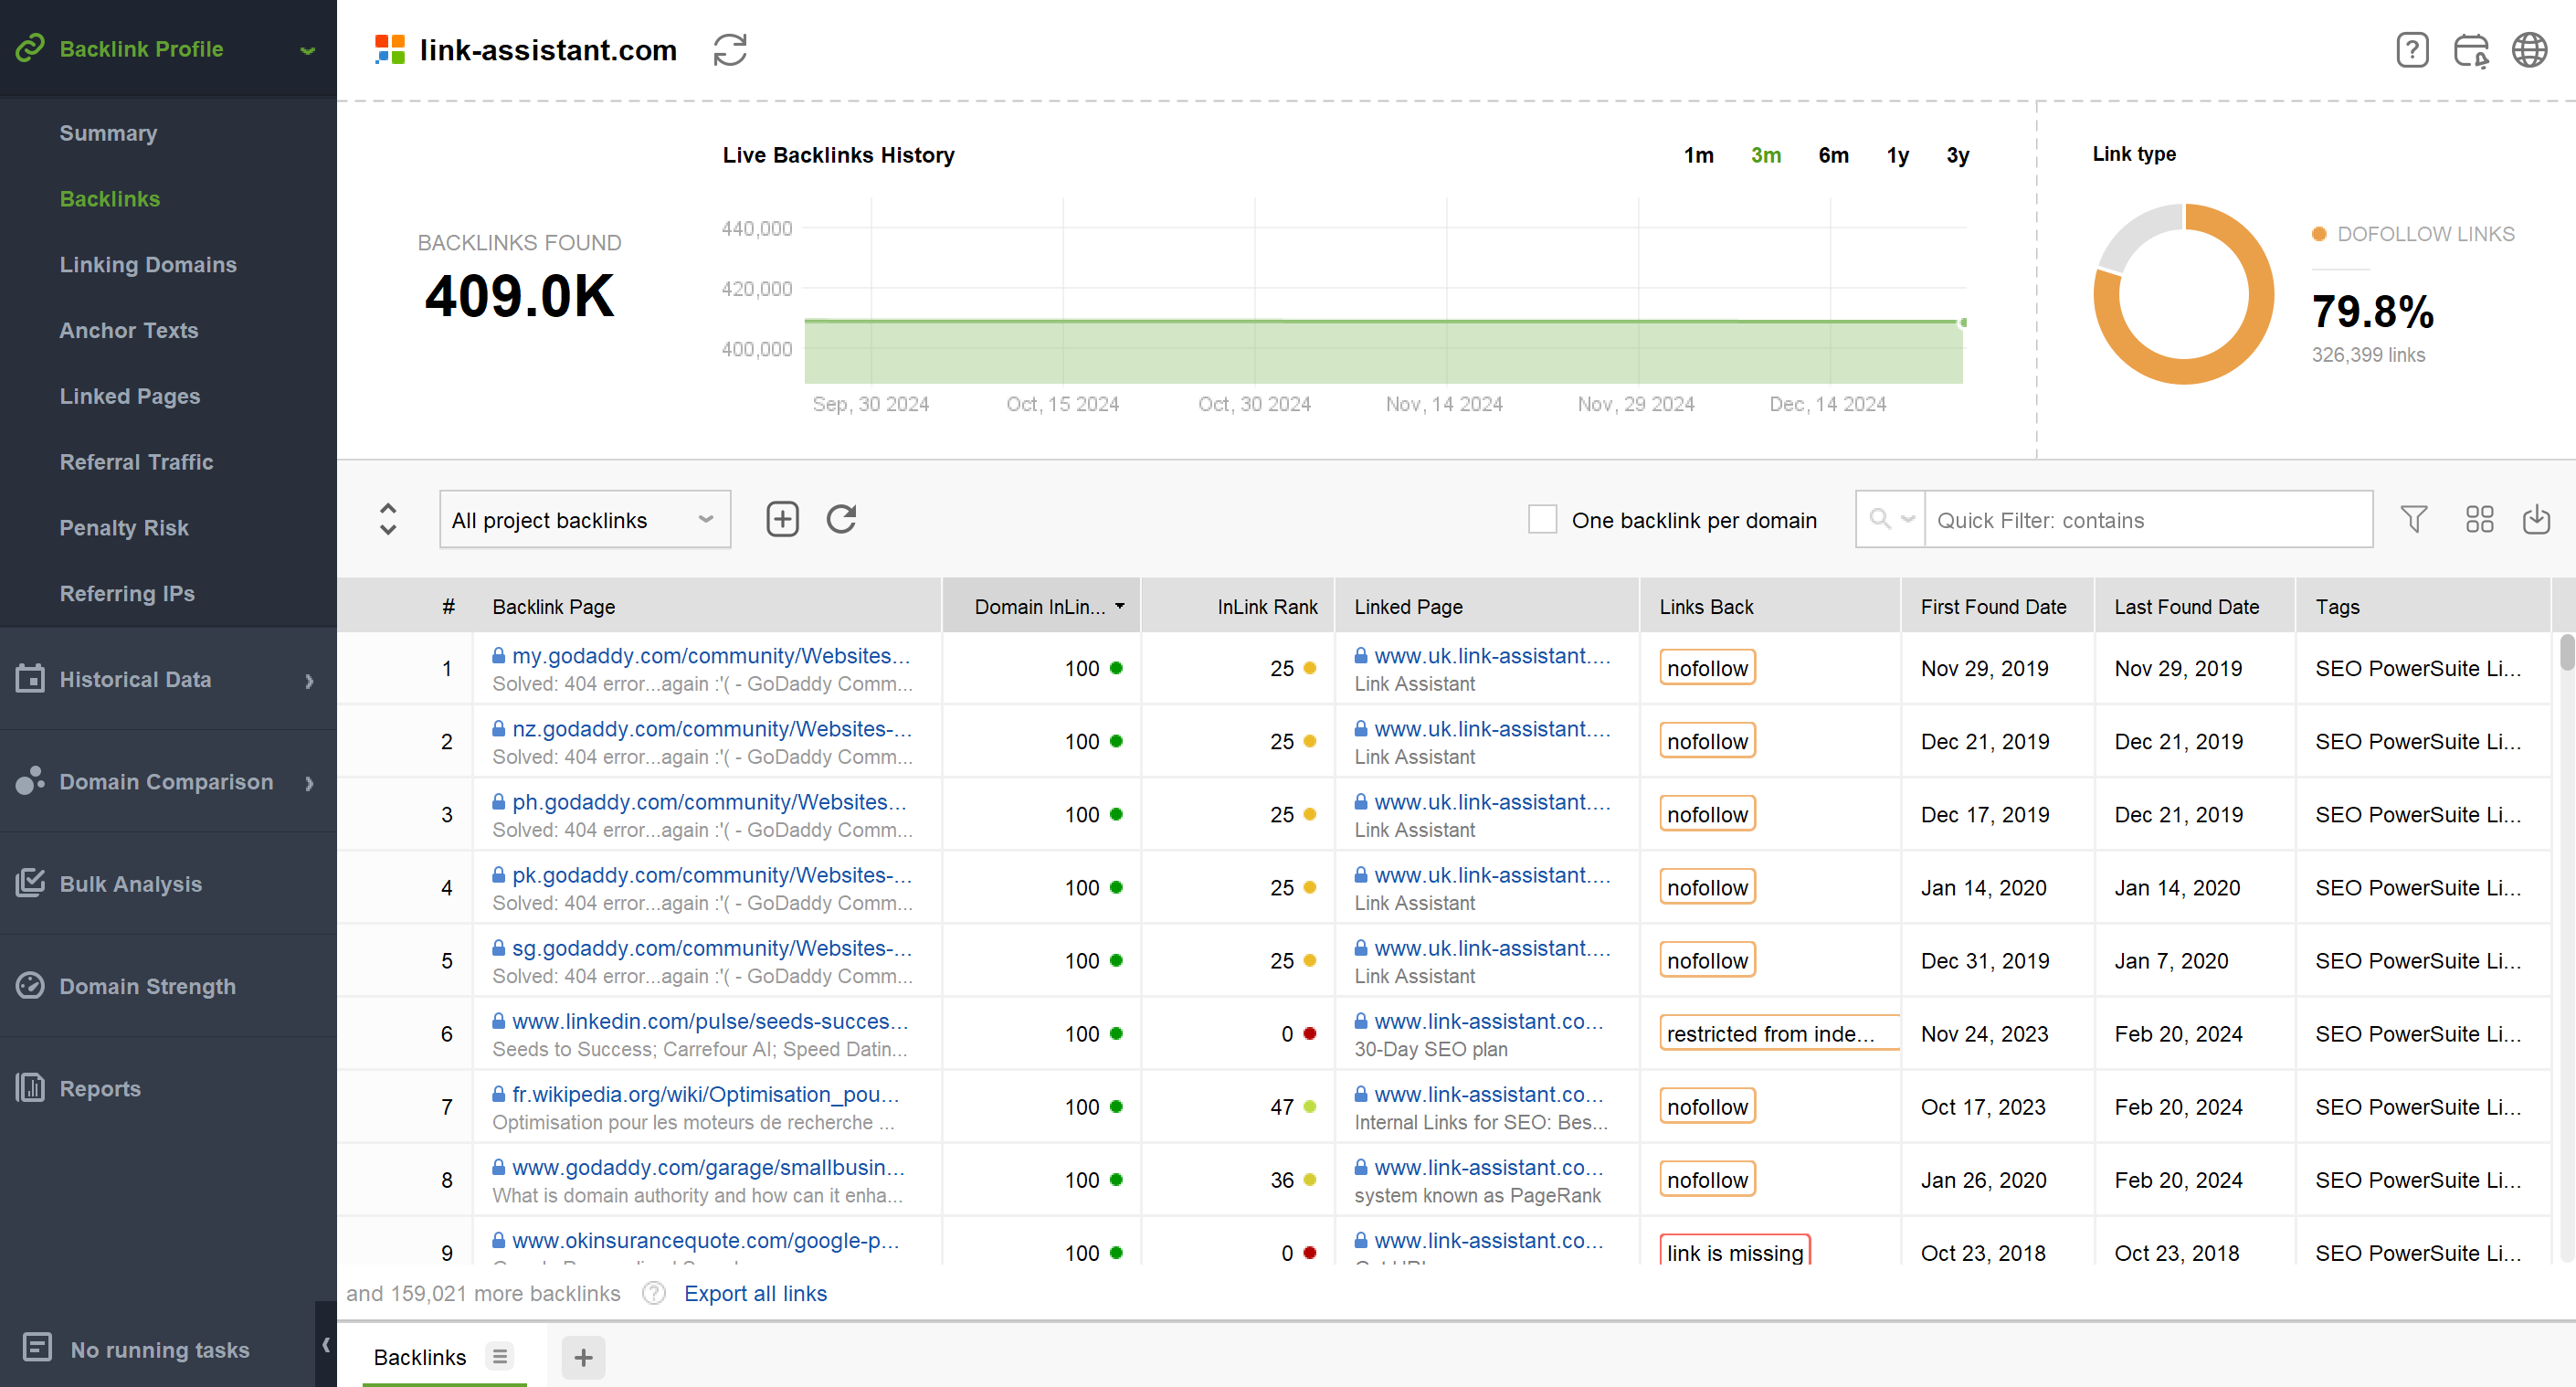Click the Domain Strength gauge icon
The width and height of the screenshot is (2576, 1387).
30,986
